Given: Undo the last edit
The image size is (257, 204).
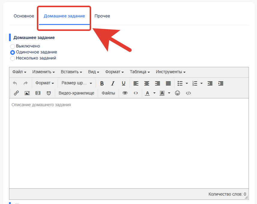Looking at the screenshot, I should tap(15, 83).
